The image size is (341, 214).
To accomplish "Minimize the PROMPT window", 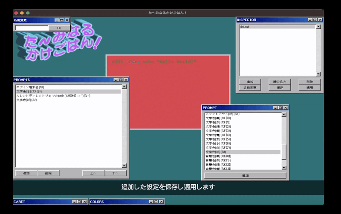I will click(x=275, y=108).
